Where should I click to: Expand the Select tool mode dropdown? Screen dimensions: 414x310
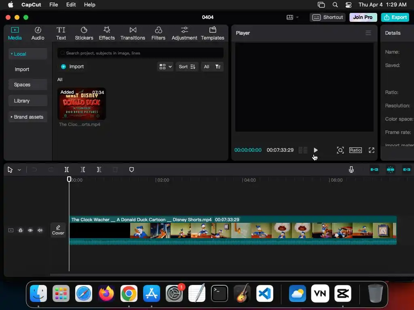(x=19, y=170)
